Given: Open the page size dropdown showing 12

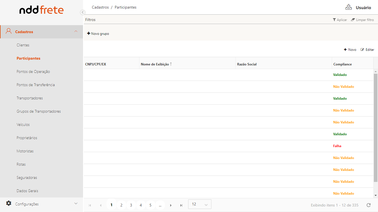Looking at the screenshot, I should [200, 204].
